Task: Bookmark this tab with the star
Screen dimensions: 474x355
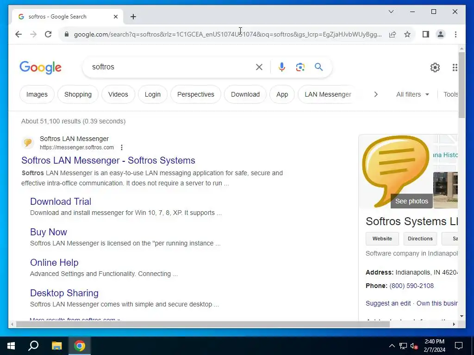Action: [407, 34]
